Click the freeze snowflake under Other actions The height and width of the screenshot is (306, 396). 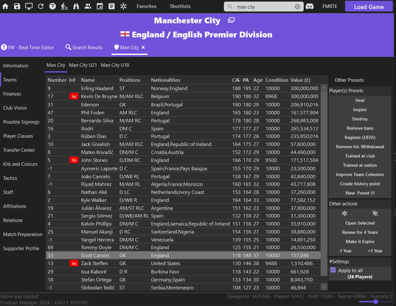345,213
